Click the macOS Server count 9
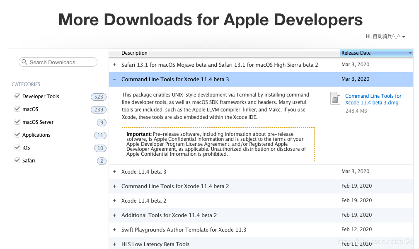Image resolution: width=419 pixels, height=249 pixels. pos(102,122)
